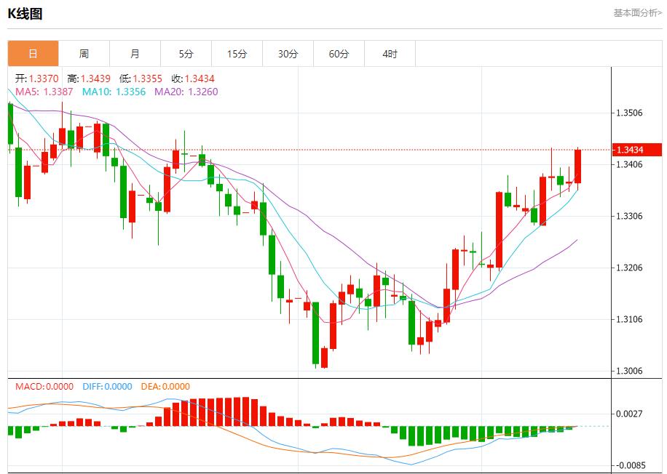The height and width of the screenshot is (474, 667).
Task: Open the 4时 four-hour tab
Action: pyautogui.click(x=390, y=54)
